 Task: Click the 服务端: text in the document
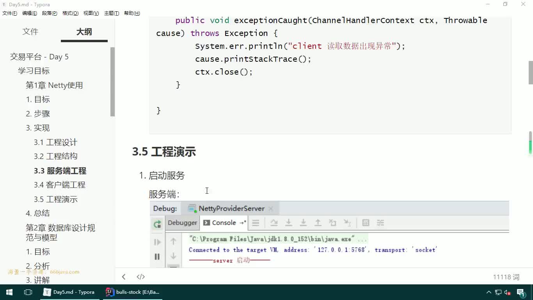[x=164, y=194]
